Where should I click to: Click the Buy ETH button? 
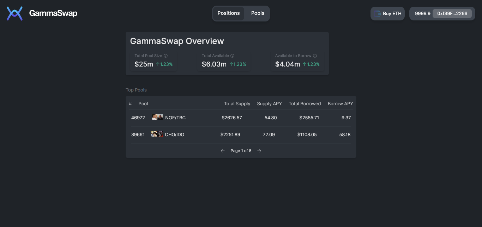[387, 14]
